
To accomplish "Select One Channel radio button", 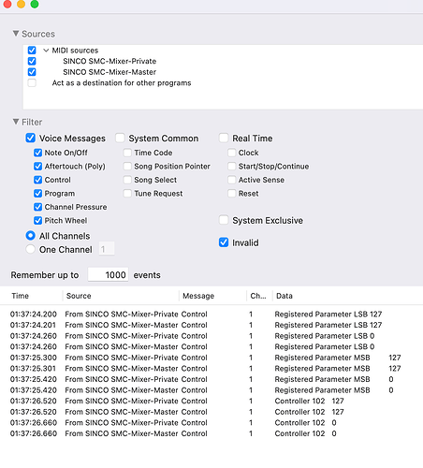I will [x=30, y=249].
